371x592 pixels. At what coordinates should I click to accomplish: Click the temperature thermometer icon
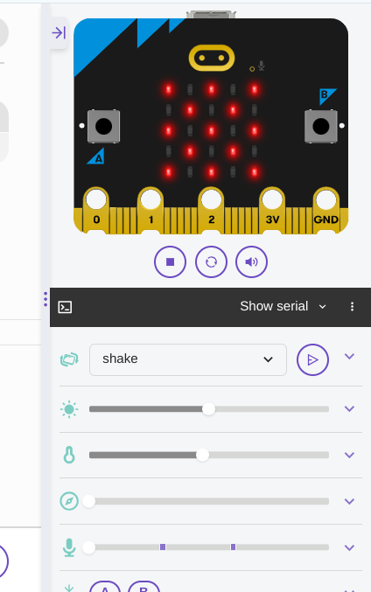[x=69, y=455]
